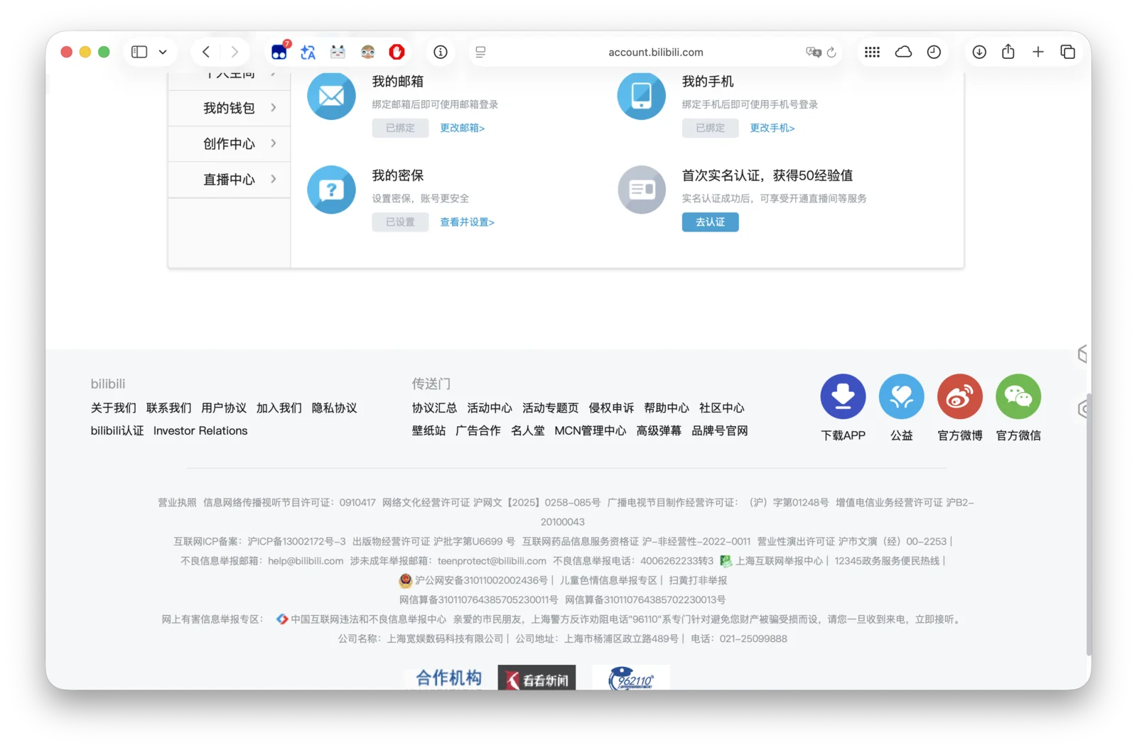
Task: Show site information icon
Action: (x=441, y=52)
